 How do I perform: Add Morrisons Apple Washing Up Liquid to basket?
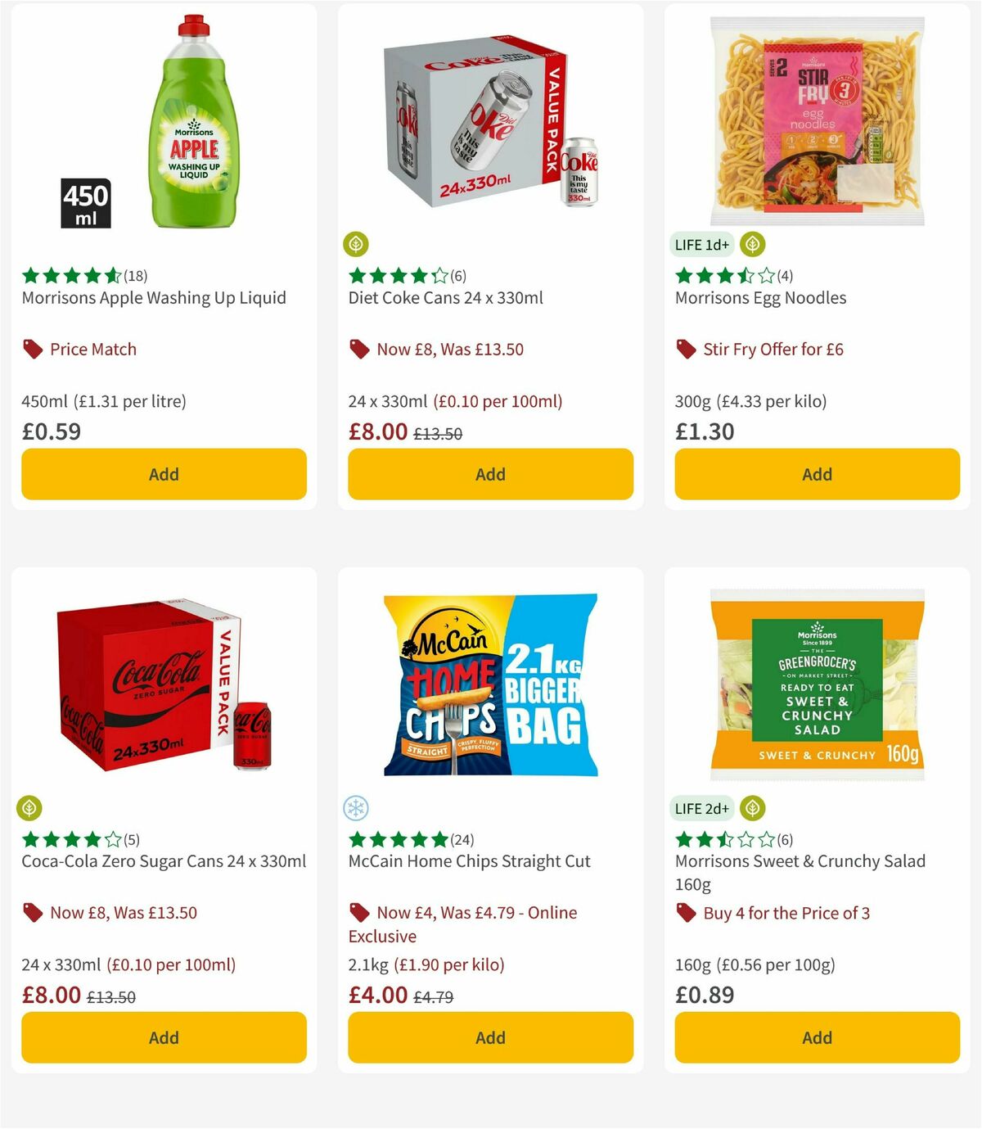[163, 473]
